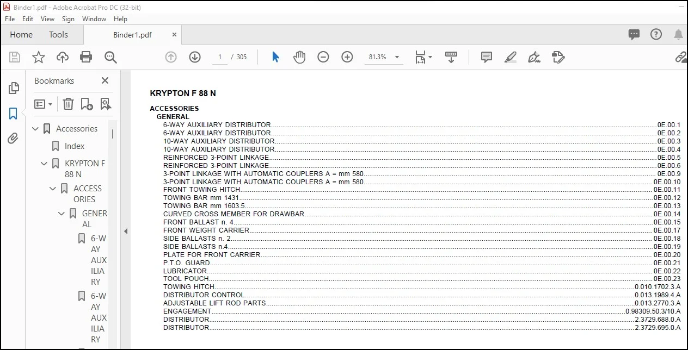
Task: Open the Sign menu
Action: click(68, 18)
